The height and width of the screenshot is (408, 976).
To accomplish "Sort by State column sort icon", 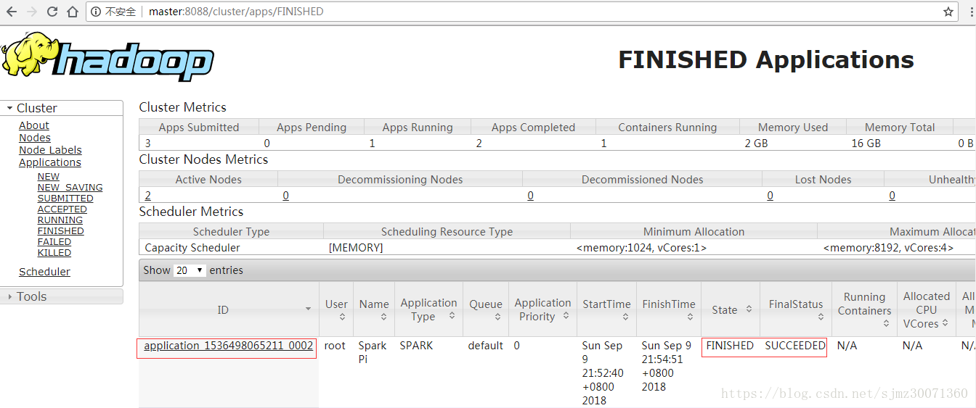I will [749, 310].
